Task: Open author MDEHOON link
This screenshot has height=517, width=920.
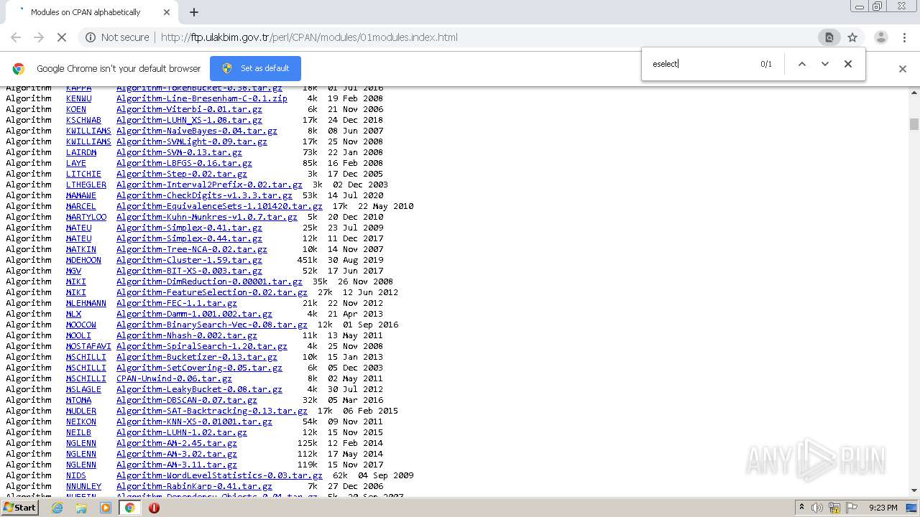Action: [83, 260]
